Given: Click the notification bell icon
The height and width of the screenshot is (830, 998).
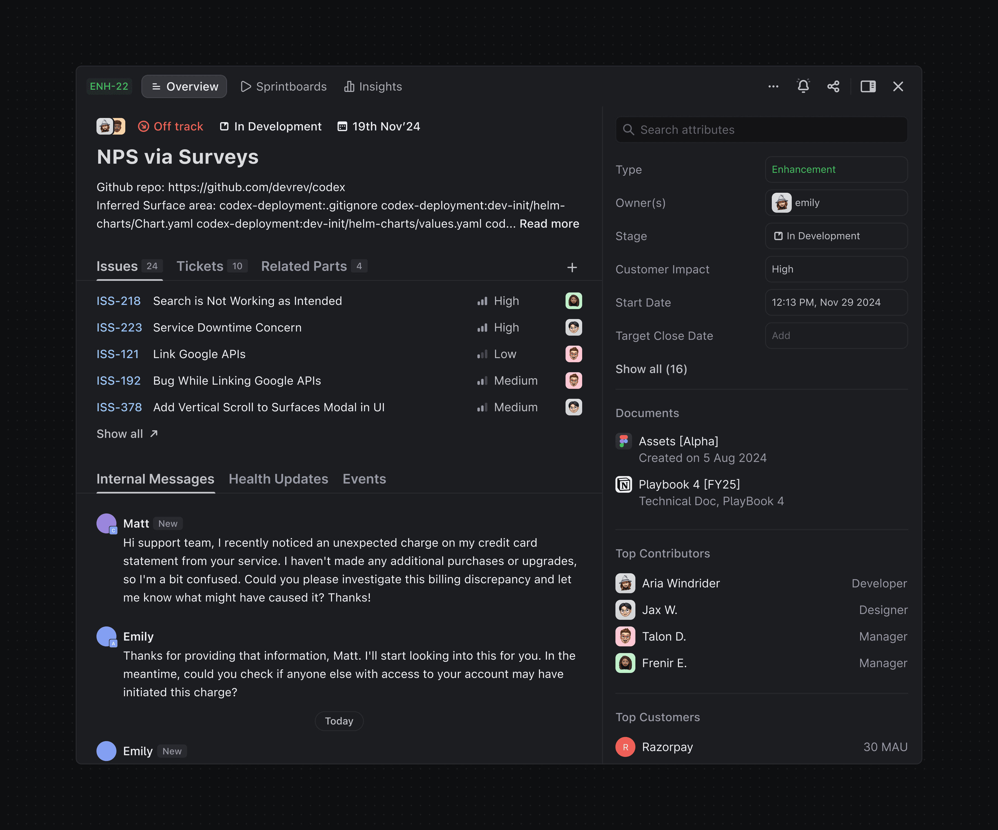Looking at the screenshot, I should coord(803,86).
